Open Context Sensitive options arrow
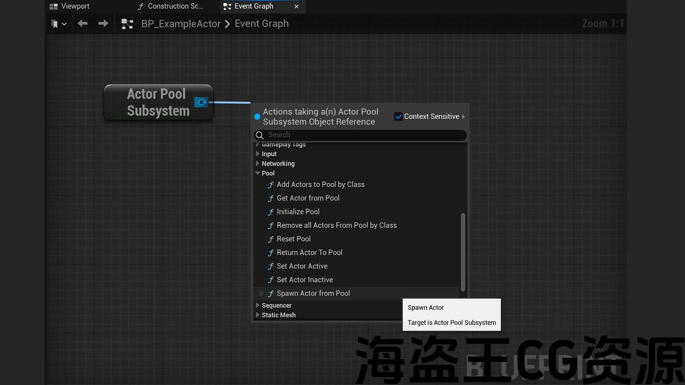Screen dimensions: 685x385 coord(463,117)
